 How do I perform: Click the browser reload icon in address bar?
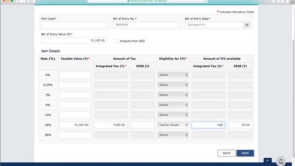205,1
